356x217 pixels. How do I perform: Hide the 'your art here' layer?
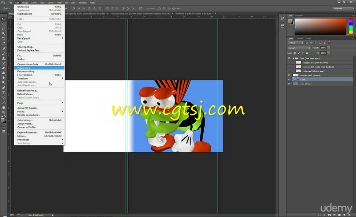(289, 84)
